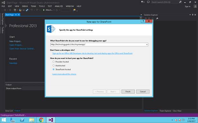The height and width of the screenshot is (123, 198).
Task: Click the Open File toolbar icon
Action: click(20, 10)
